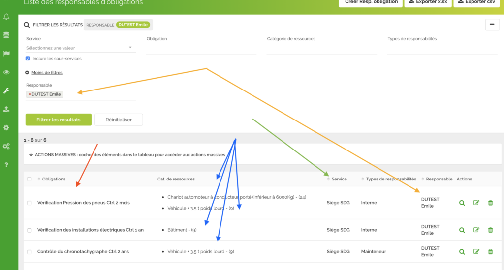504x270 pixels.
Task: Open the question mark help icon
Action: [6, 165]
